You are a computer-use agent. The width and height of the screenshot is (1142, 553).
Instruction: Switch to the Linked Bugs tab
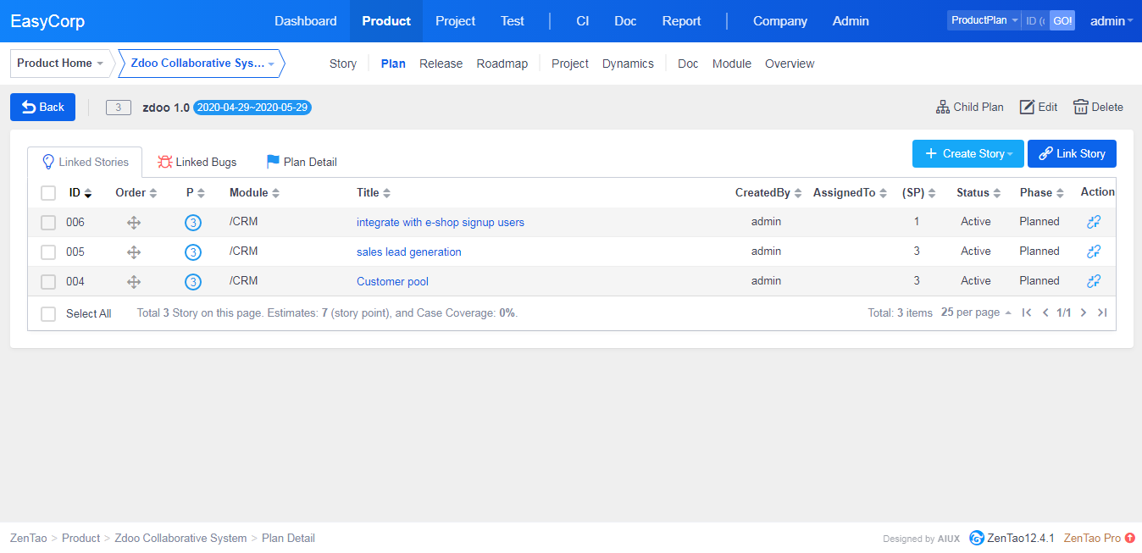(197, 162)
